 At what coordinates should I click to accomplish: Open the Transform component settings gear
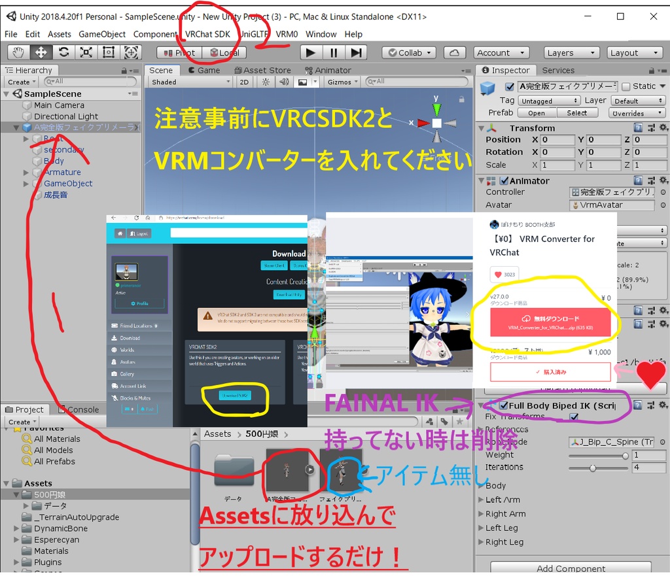pos(662,127)
